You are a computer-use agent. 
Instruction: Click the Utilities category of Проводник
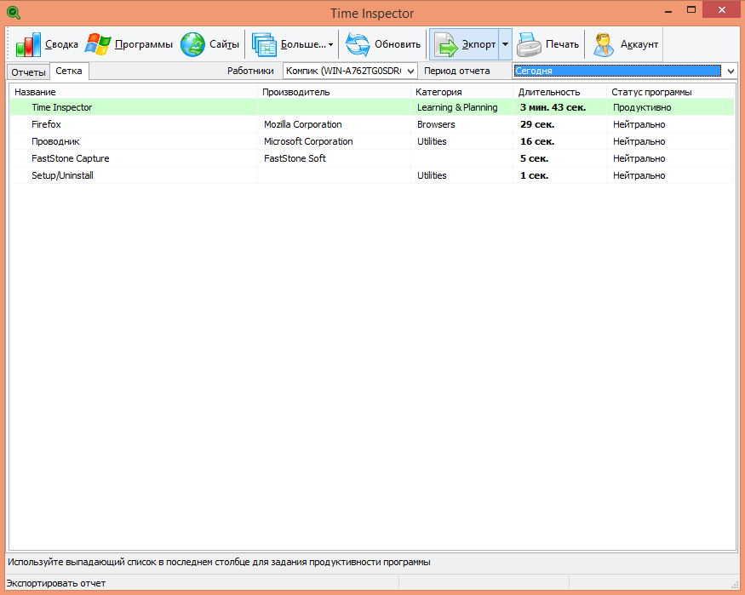click(432, 141)
